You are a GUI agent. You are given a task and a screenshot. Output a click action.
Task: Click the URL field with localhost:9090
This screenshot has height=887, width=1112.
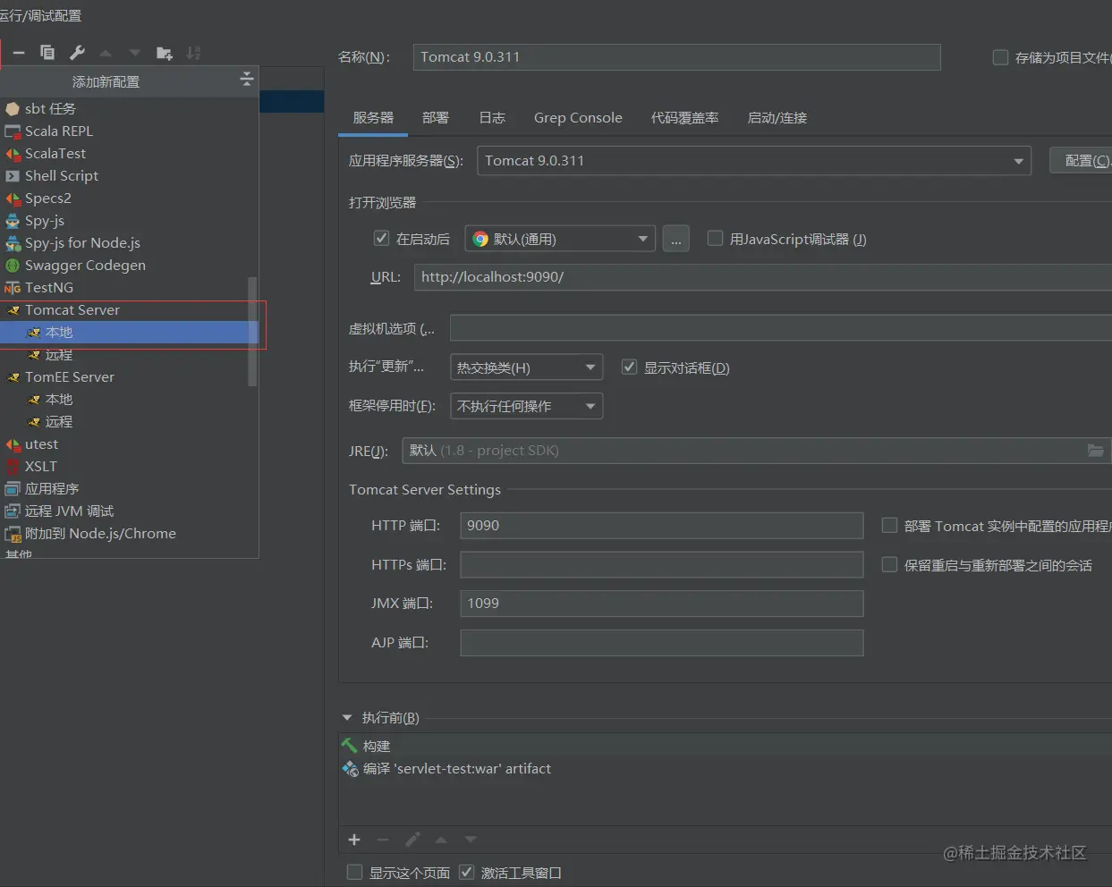[x=762, y=277]
